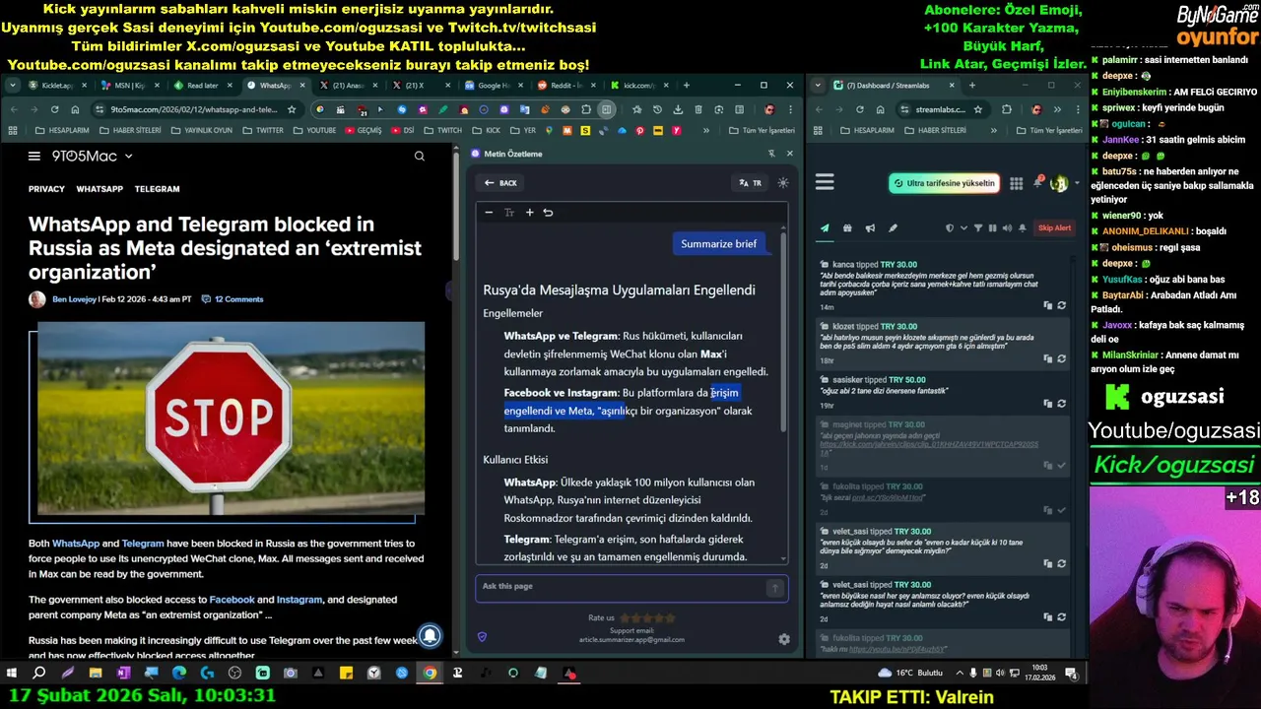Toggle the light/dark theme sun icon

tap(783, 183)
